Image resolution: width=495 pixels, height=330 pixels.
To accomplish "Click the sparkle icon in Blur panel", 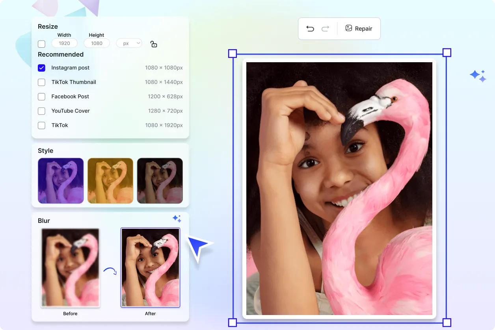I will pyautogui.click(x=177, y=219).
